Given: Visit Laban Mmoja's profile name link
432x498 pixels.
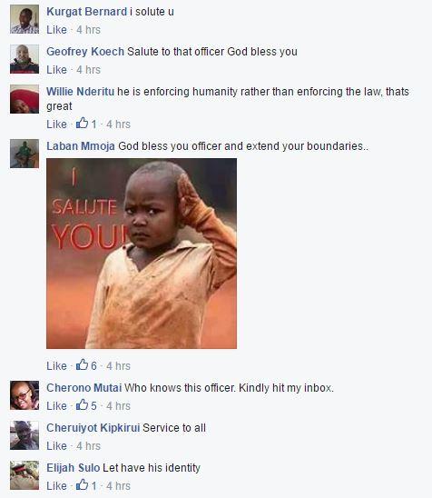Looking at the screenshot, I should point(81,146).
